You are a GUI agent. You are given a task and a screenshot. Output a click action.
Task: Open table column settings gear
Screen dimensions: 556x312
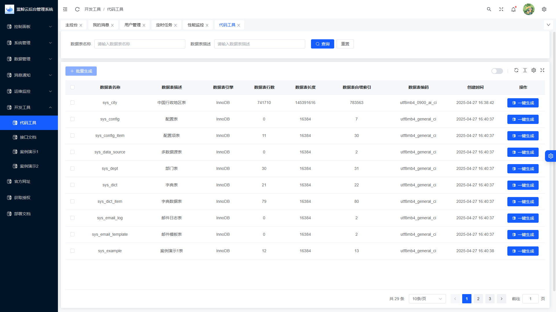[534, 70]
